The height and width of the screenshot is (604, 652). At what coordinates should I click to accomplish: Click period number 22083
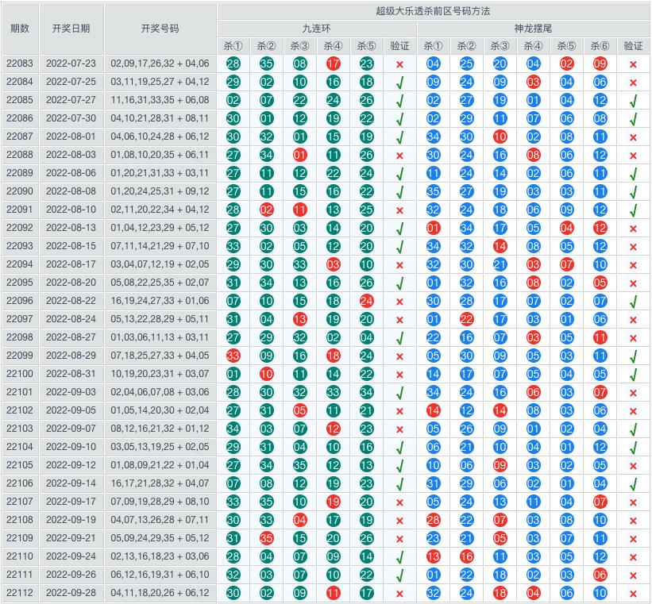coord(20,63)
